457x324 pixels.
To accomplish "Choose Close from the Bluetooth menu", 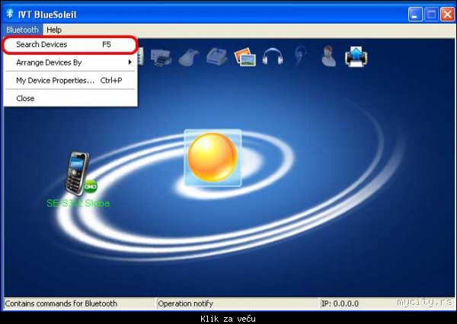I will click(69, 98).
